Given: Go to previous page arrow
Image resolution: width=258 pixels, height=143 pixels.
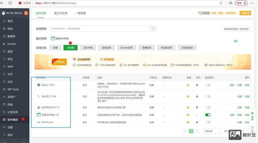Looking at the screenshot, I should tap(185, 131).
